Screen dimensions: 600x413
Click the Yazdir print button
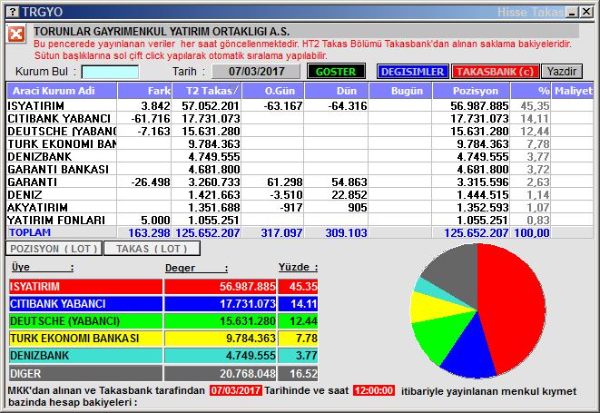[x=562, y=72]
